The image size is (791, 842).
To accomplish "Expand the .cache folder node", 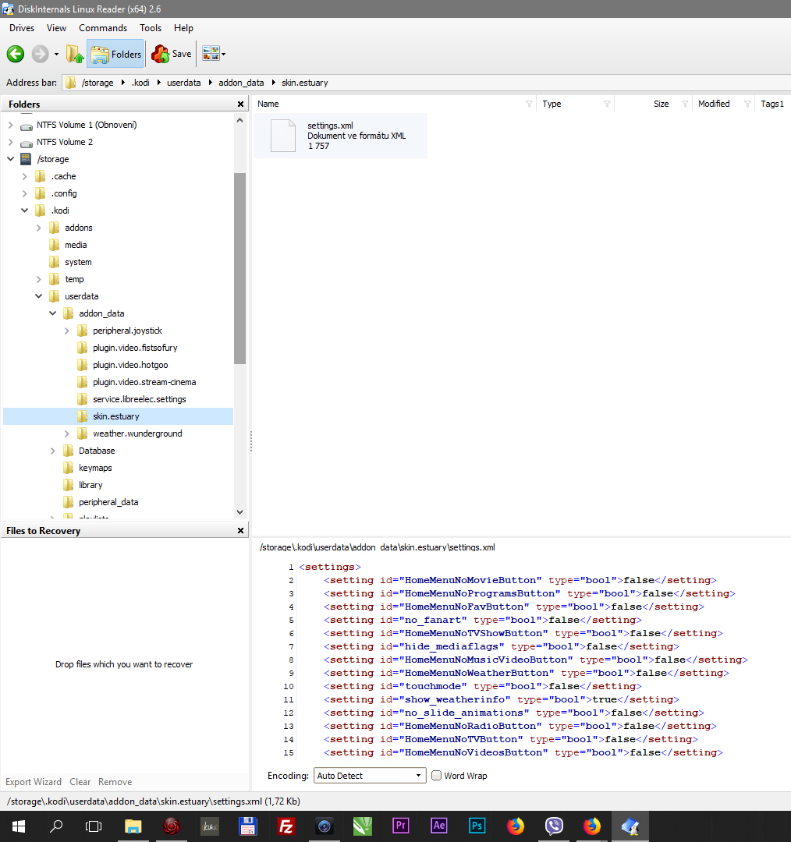I will [25, 176].
